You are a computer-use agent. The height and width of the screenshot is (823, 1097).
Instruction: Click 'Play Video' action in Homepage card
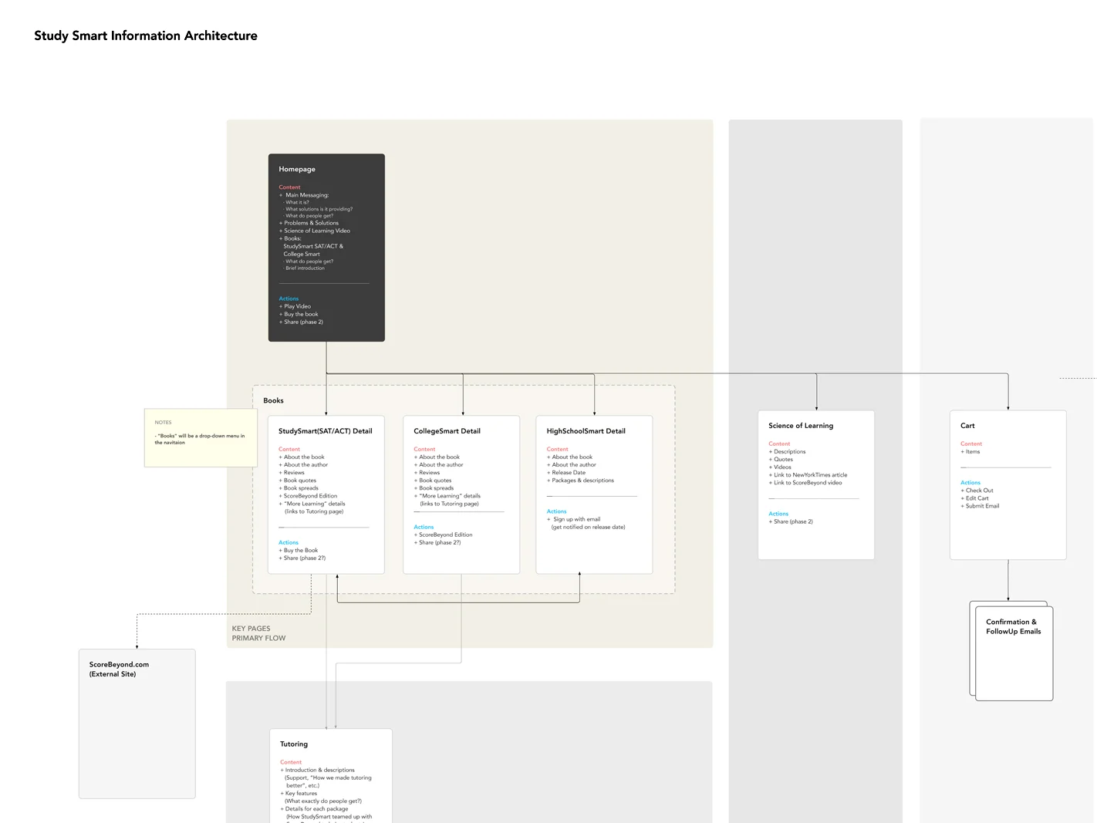click(297, 306)
